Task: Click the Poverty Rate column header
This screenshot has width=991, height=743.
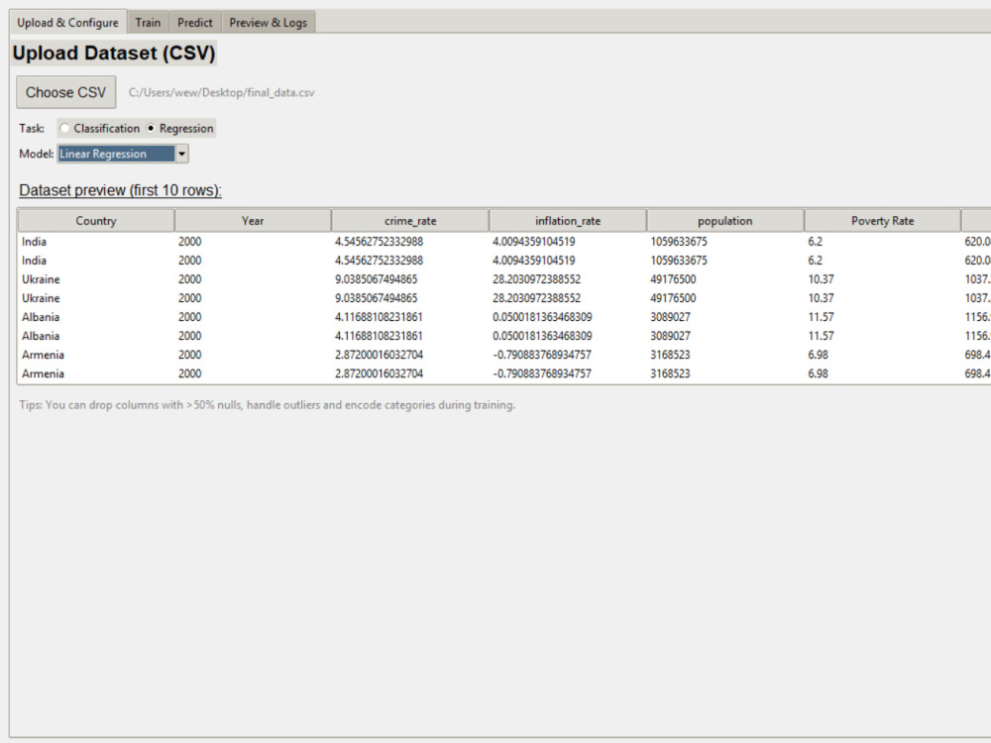Action: click(x=882, y=221)
